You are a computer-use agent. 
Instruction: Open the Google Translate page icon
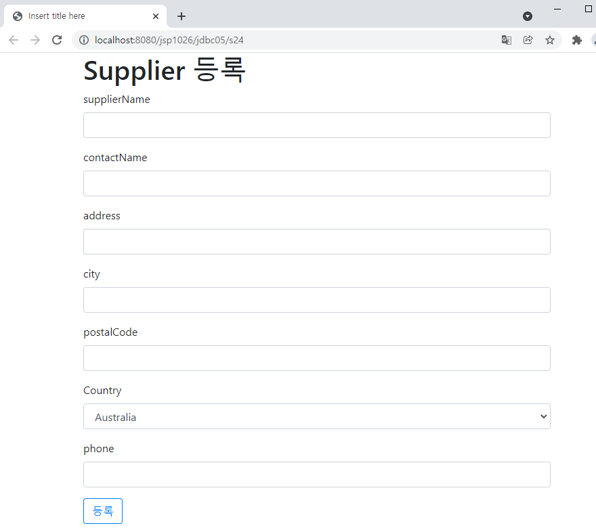(x=507, y=40)
